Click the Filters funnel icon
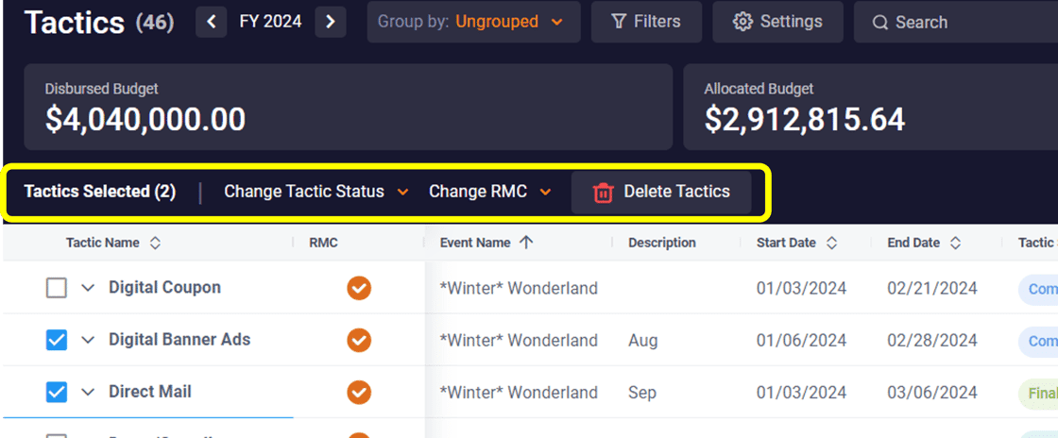Image resolution: width=1058 pixels, height=438 pixels. [x=619, y=23]
